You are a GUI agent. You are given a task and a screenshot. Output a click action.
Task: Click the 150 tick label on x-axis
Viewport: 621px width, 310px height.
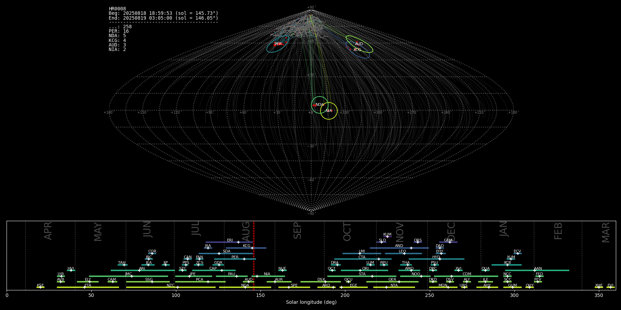pos(260,296)
